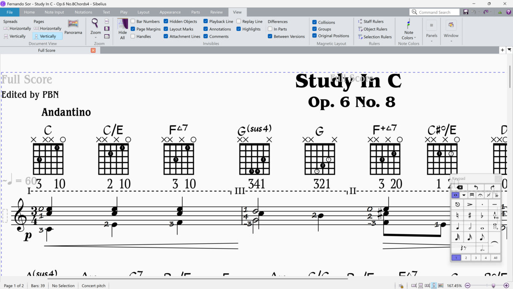Switch to Panorama view
The width and height of the screenshot is (513, 289).
(x=73, y=27)
